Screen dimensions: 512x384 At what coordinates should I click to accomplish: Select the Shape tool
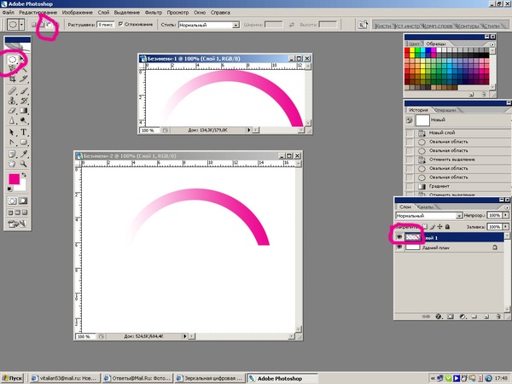click(x=23, y=142)
